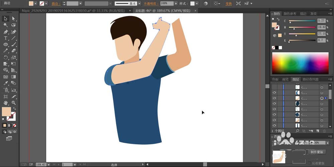This screenshot has height=167, width=334.
Task: Click the Locate Object magnifier in Layers panel
Action: point(297,131)
